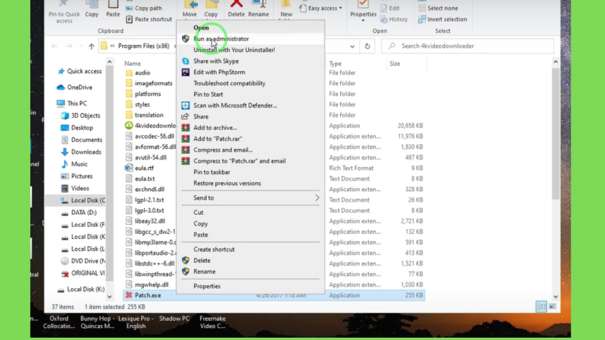The height and width of the screenshot is (340, 605).
Task: Click History in the ribbon
Action: (x=393, y=19)
